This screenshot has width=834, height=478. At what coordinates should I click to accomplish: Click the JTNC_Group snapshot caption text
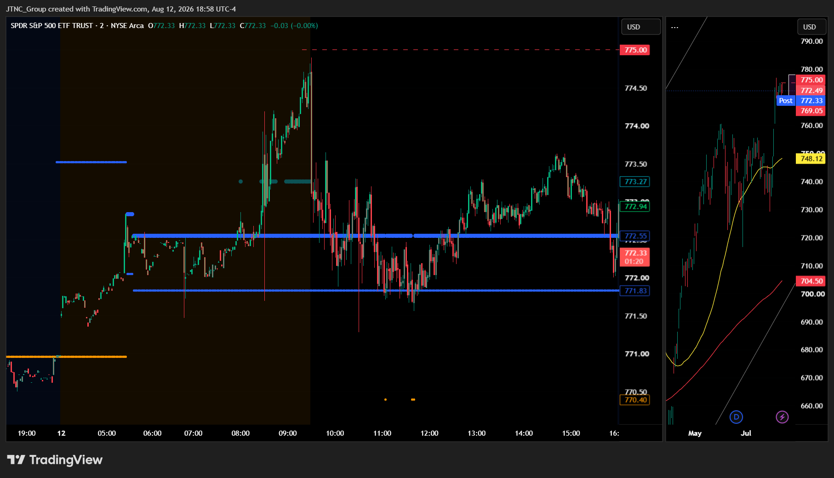[x=121, y=9]
